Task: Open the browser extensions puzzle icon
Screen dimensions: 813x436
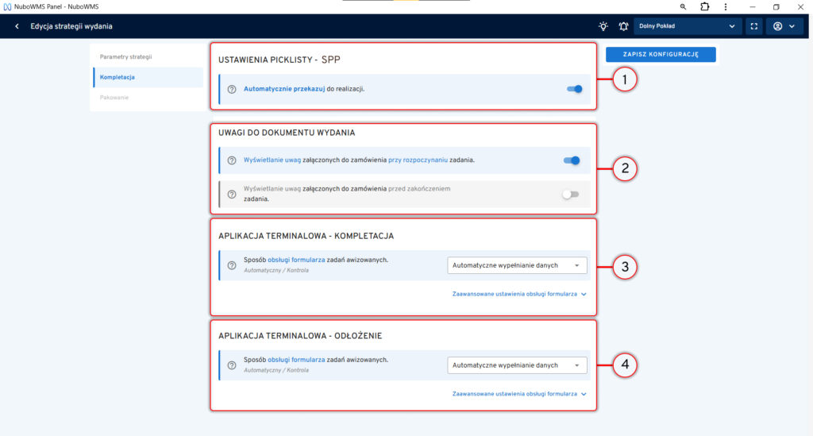Action: pyautogui.click(x=704, y=6)
